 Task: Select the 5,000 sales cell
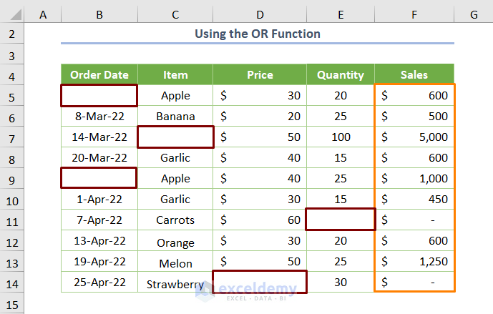click(415, 137)
